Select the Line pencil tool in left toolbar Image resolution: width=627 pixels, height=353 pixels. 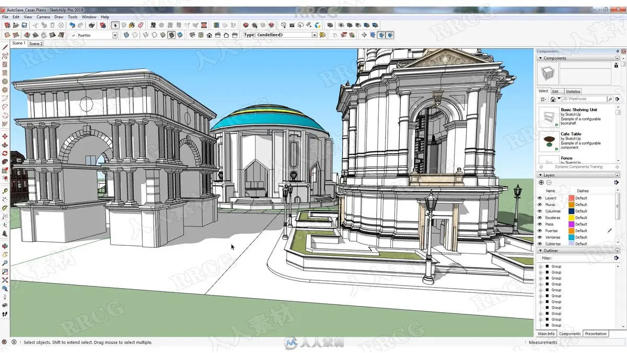point(5,48)
